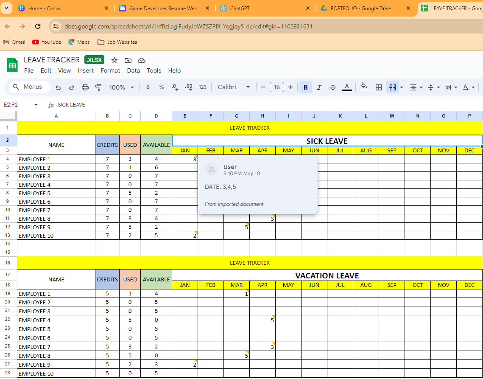483x379 pixels.
Task: Select column header G
Action: 237,116
